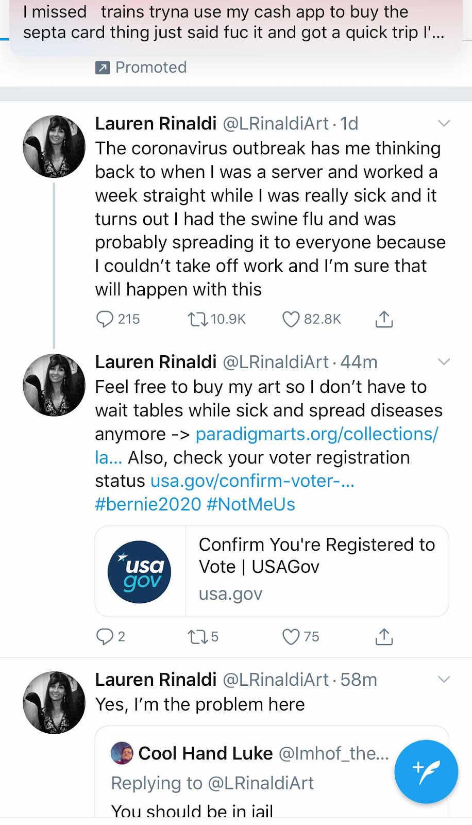Open Lauren Rinaldi's avatar on the 1d tweet

tap(54, 146)
